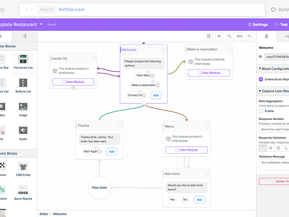
Task: Pick the Quick Replies block icon
Action: (x=23, y=190)
